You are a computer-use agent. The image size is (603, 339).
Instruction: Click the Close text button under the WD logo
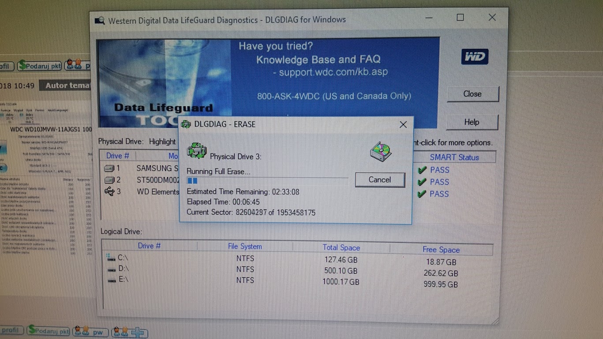point(472,94)
